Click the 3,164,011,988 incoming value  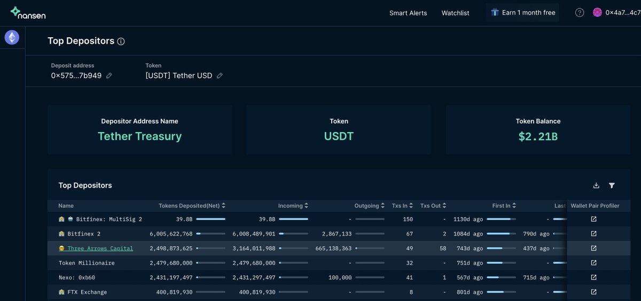[254, 248]
